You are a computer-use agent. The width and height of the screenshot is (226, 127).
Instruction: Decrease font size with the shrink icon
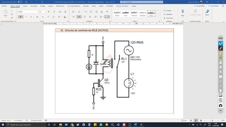click(54, 12)
